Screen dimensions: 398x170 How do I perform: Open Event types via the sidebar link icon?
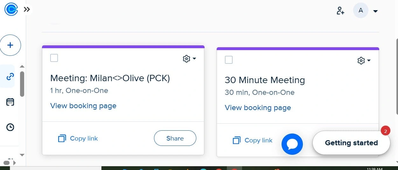tap(10, 76)
